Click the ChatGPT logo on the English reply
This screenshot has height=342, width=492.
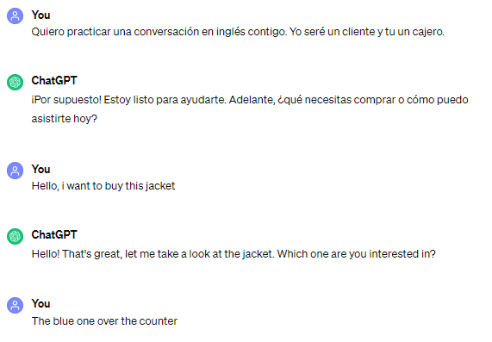(15, 236)
